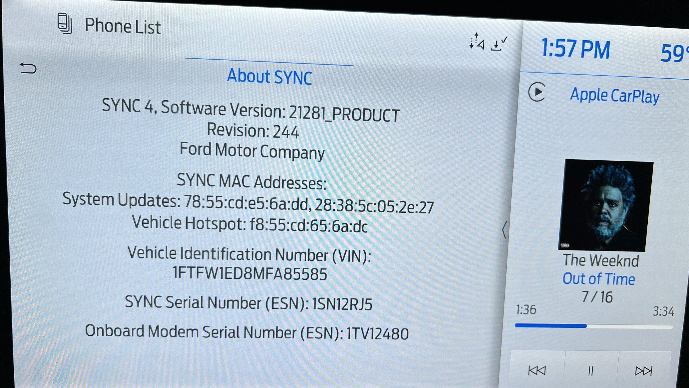Tap the Out of Time song title
The width and height of the screenshot is (689, 388).
coord(599,279)
